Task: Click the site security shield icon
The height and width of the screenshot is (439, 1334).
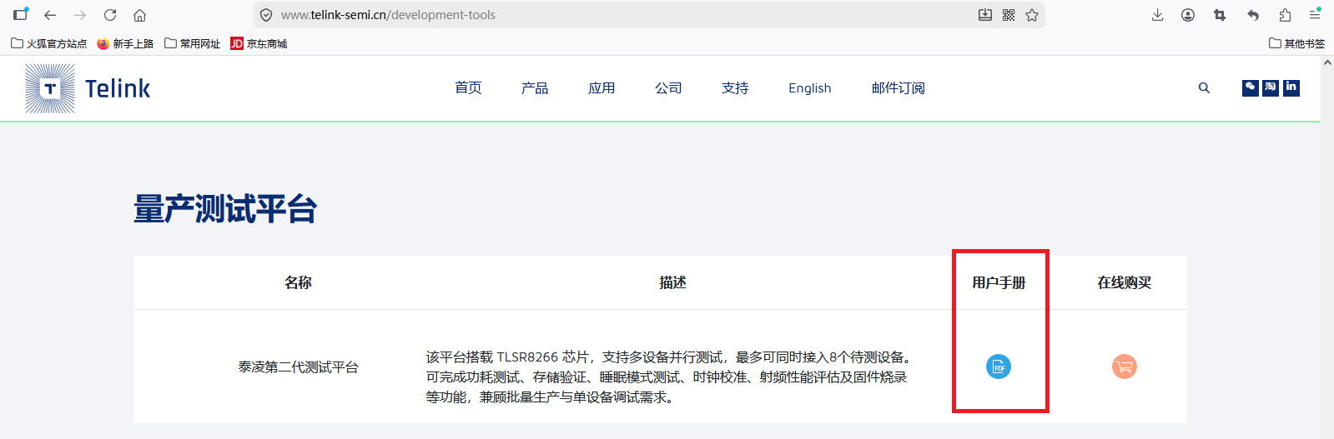Action: [266, 15]
